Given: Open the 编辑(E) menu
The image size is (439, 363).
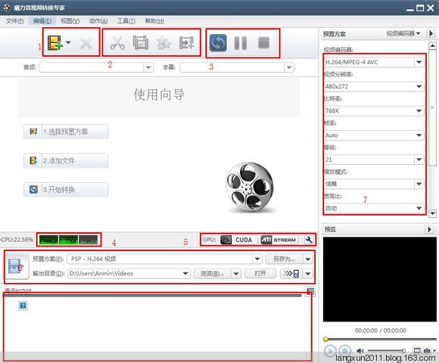Looking at the screenshot, I should click(x=42, y=21).
